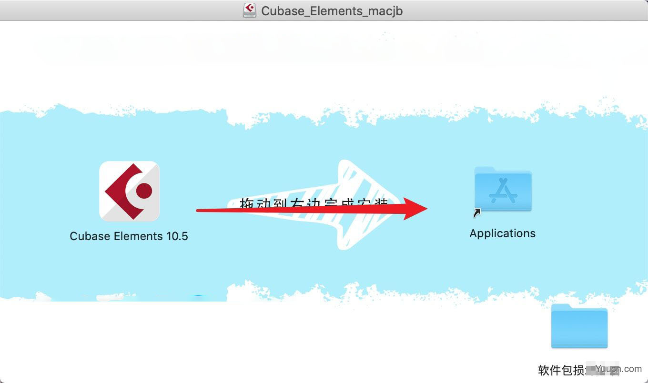Open the blue folder at bottom right
This screenshot has height=383, width=648.
click(579, 326)
